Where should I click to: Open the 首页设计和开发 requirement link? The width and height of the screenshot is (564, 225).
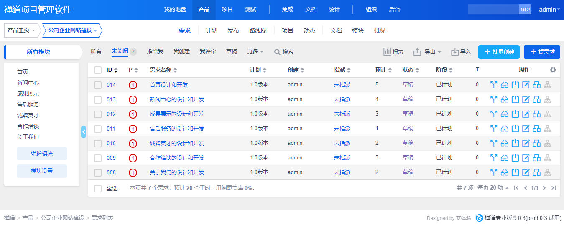(x=169, y=85)
